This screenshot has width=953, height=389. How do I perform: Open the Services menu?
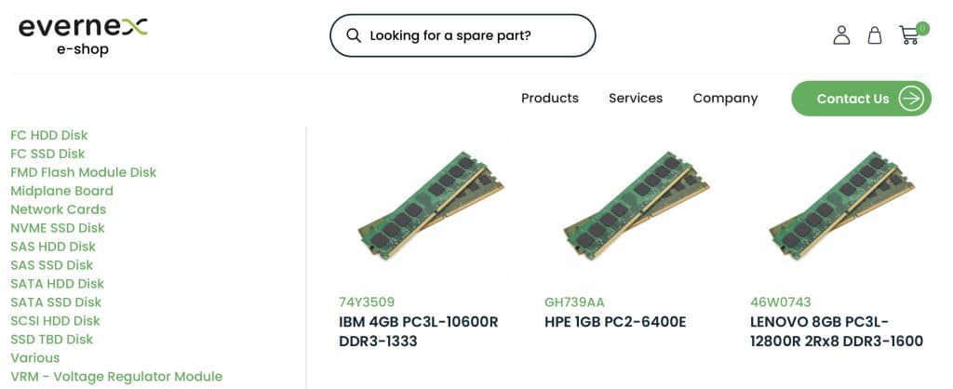tap(636, 99)
